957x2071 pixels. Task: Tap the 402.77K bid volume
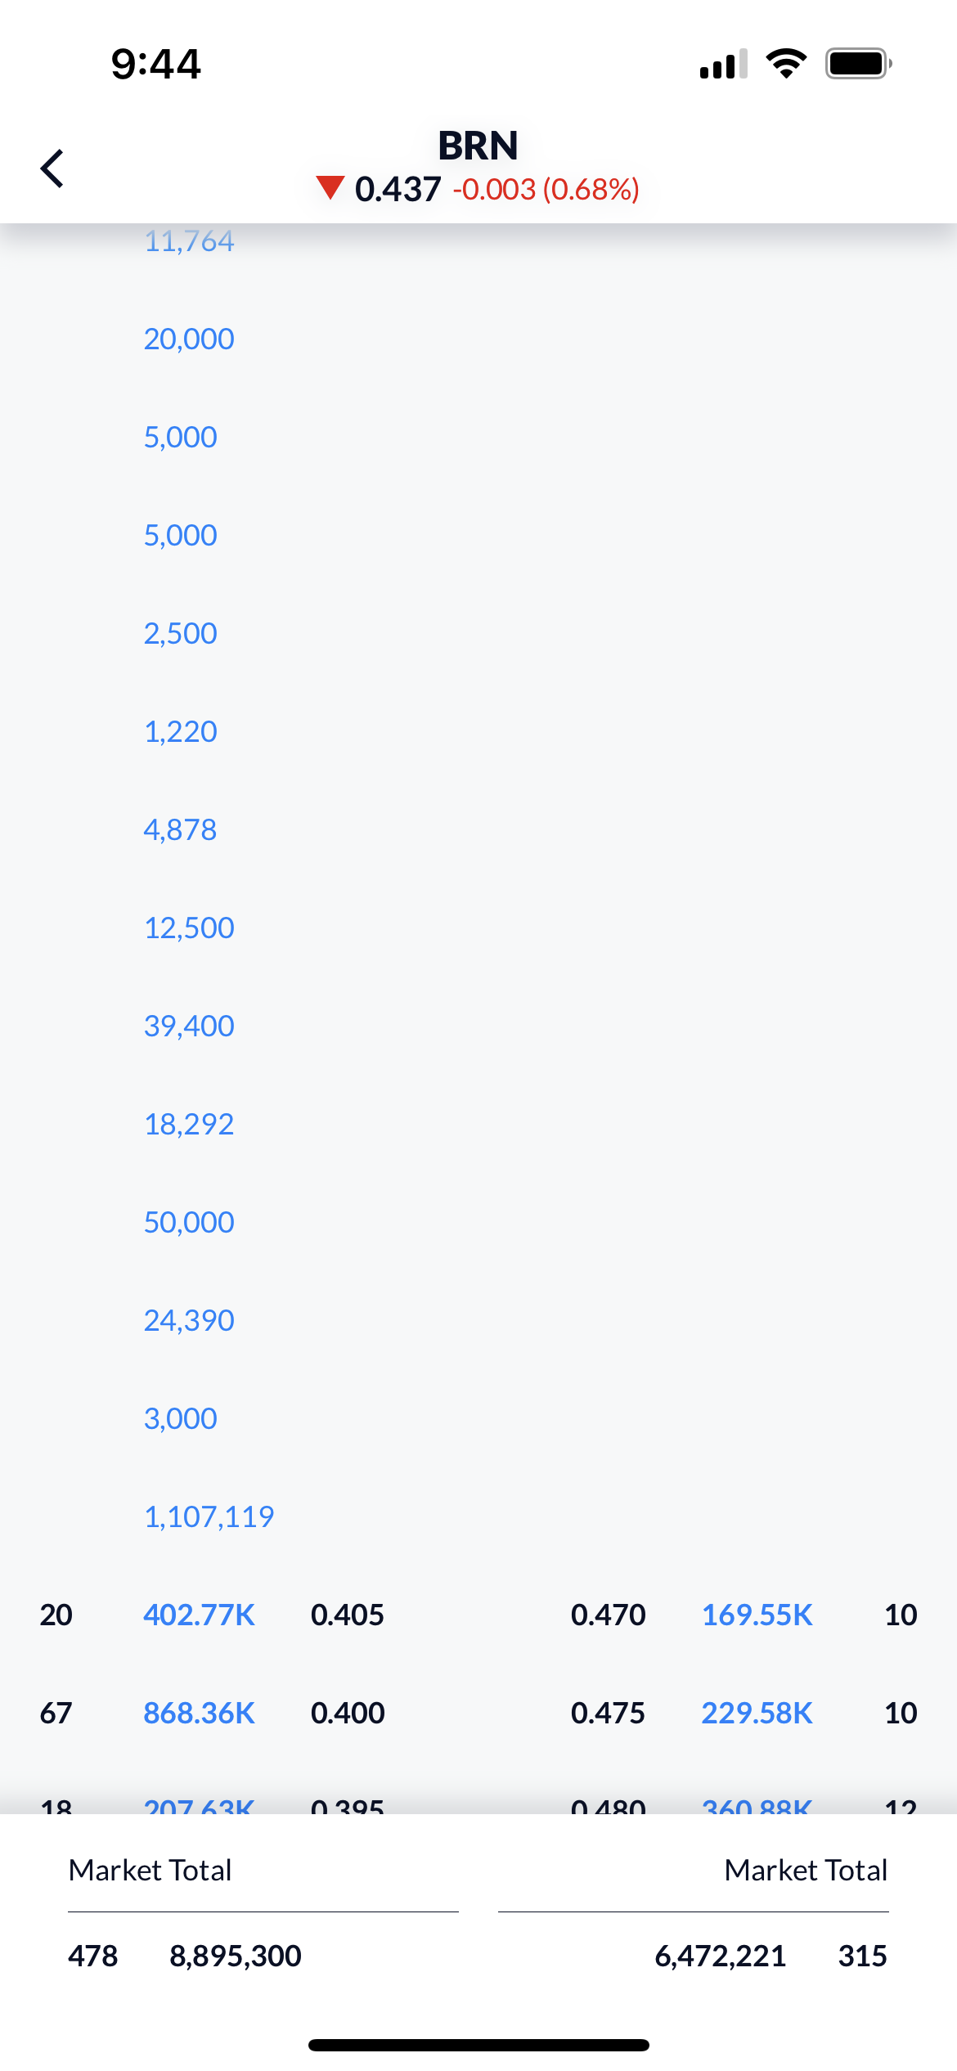coord(199,1615)
